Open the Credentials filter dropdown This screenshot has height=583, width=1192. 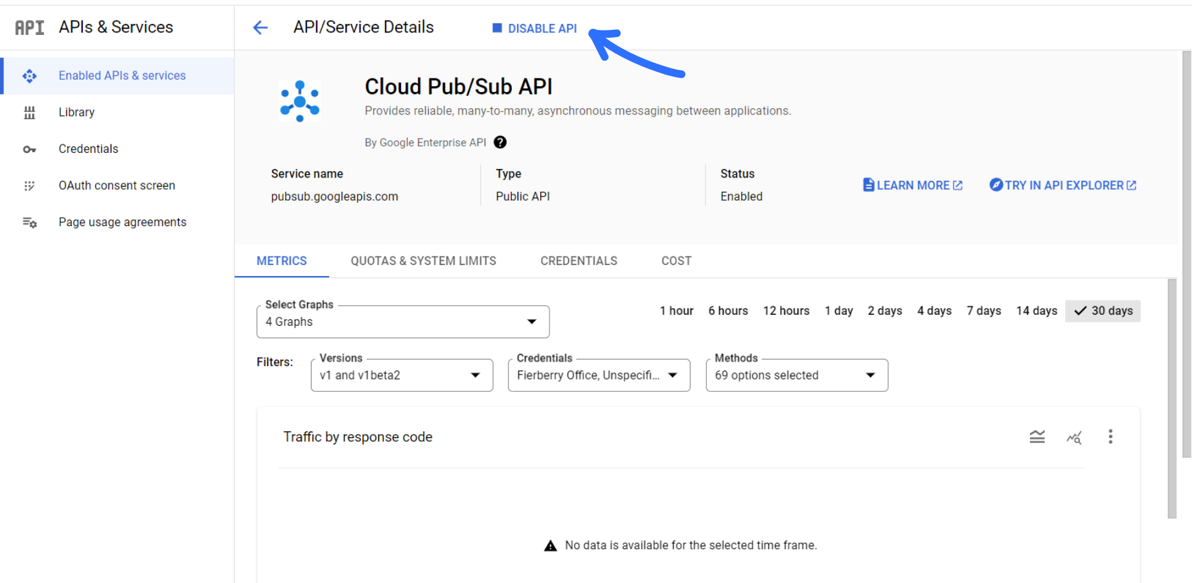599,376
